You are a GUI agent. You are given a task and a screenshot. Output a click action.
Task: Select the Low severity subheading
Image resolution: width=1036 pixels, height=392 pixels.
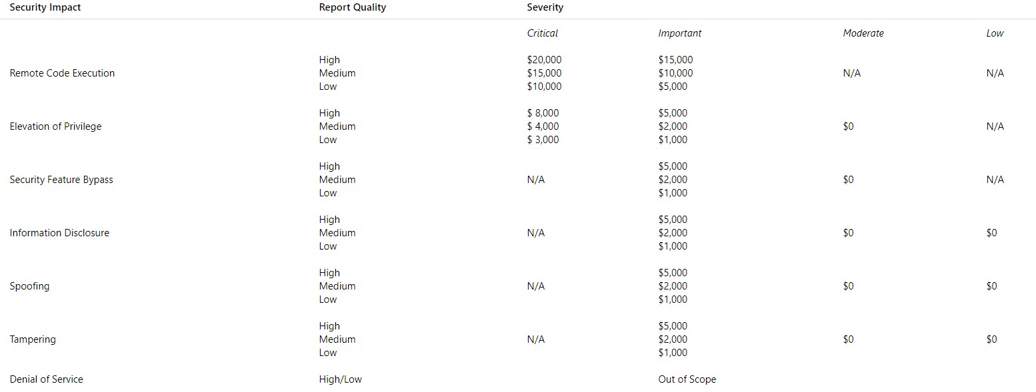pyautogui.click(x=995, y=33)
